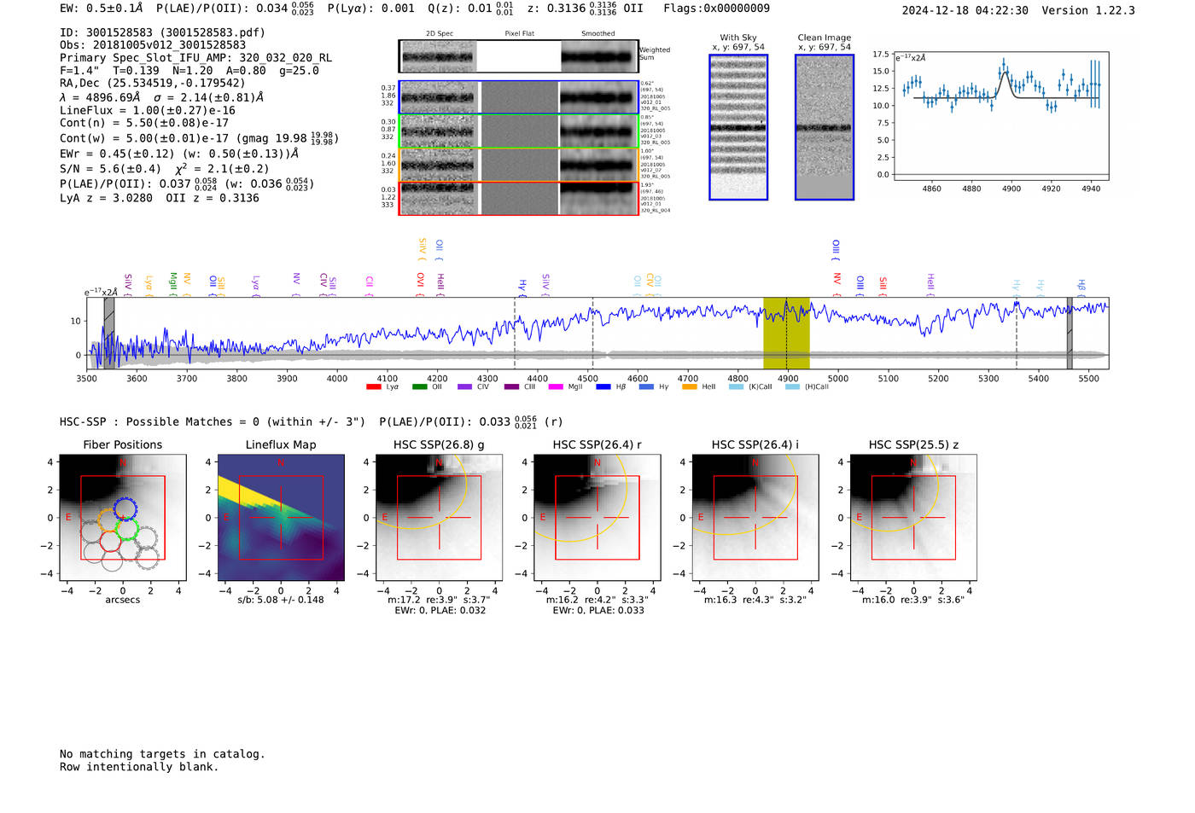Select the red-bordered fiber spectrum row

pyautogui.click(x=518, y=198)
